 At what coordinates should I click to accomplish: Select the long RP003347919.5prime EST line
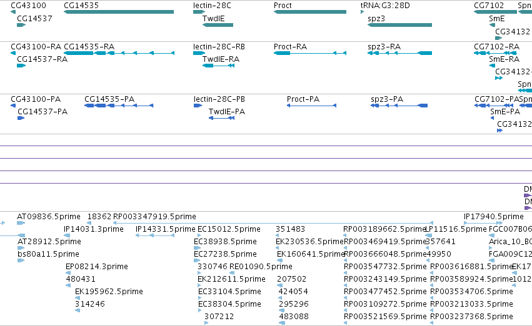[273, 223]
